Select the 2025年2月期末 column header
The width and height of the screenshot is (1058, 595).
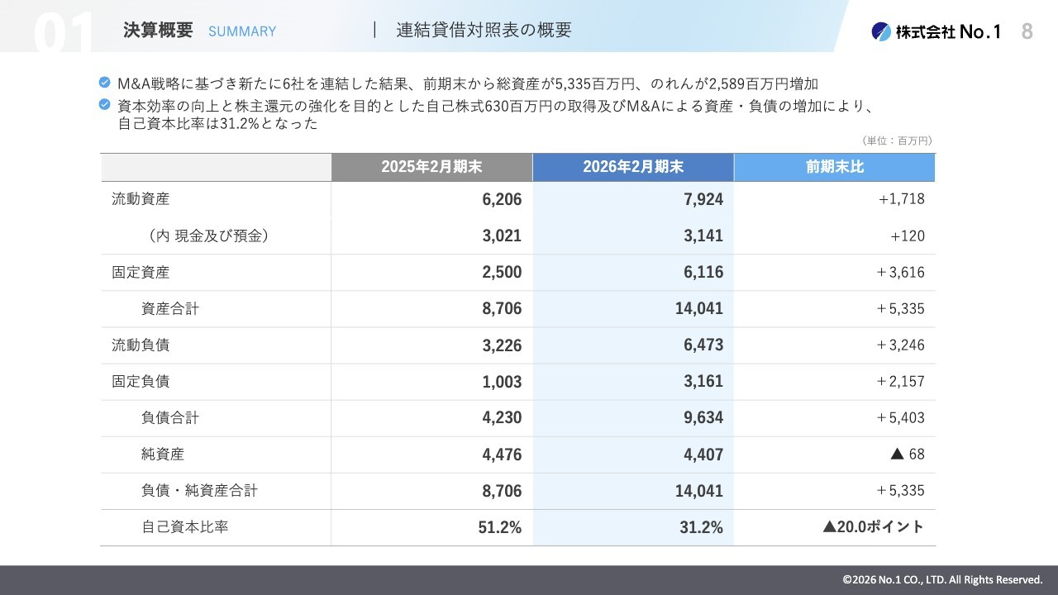tap(431, 167)
